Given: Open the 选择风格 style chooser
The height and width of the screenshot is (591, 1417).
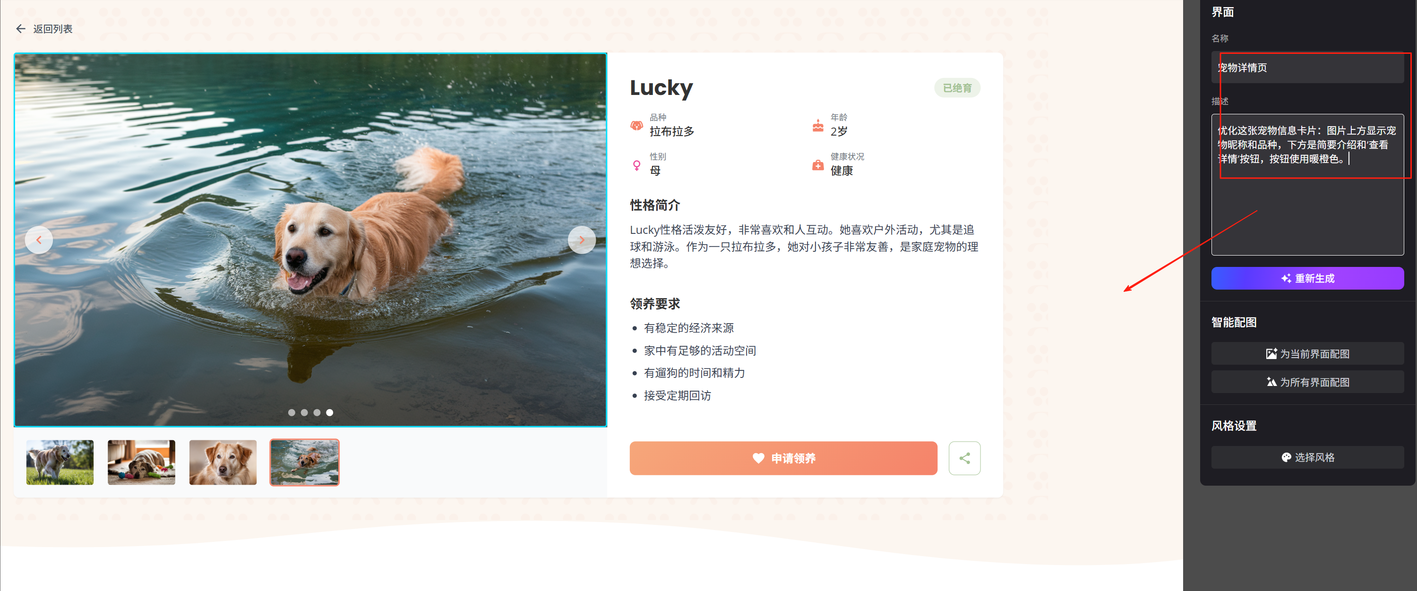Looking at the screenshot, I should [x=1307, y=457].
